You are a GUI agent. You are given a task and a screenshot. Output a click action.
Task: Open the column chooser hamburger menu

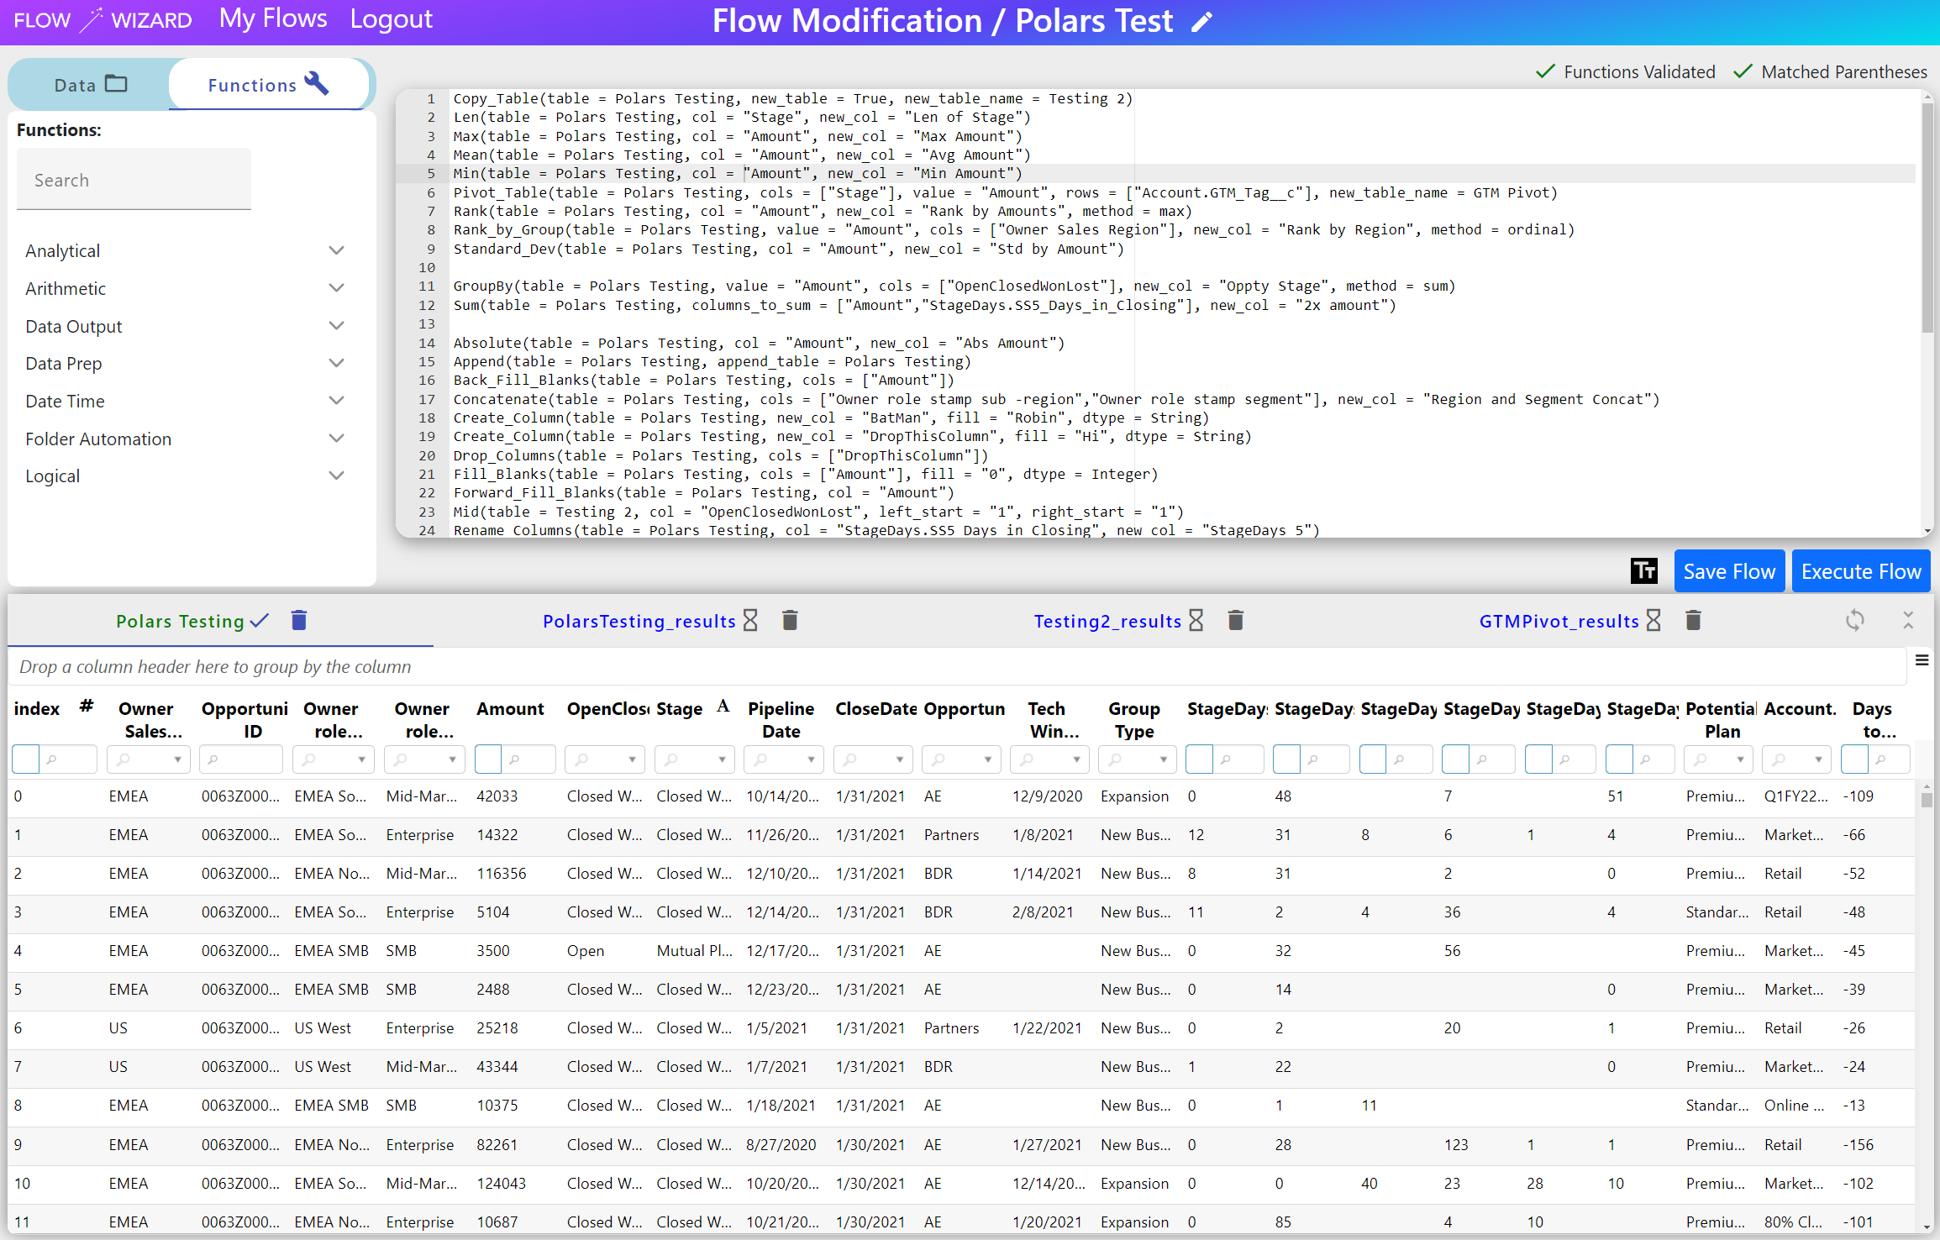click(x=1922, y=660)
